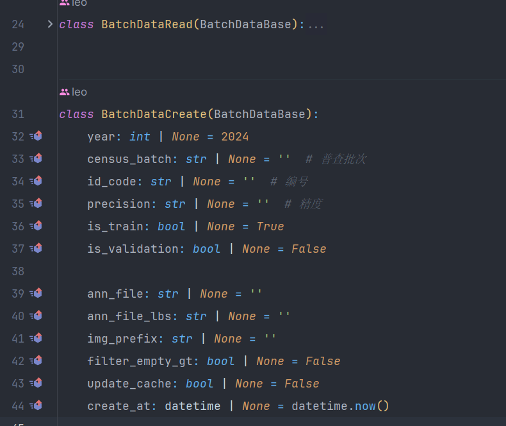Click gutter icon beside filter_empty_gt

point(37,361)
